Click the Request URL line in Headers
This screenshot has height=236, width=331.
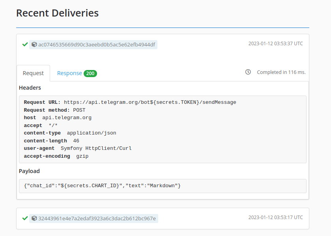point(130,102)
